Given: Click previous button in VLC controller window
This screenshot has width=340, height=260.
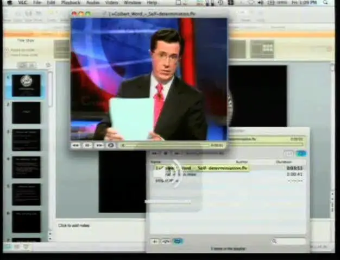Looking at the screenshot, I should (x=155, y=153).
